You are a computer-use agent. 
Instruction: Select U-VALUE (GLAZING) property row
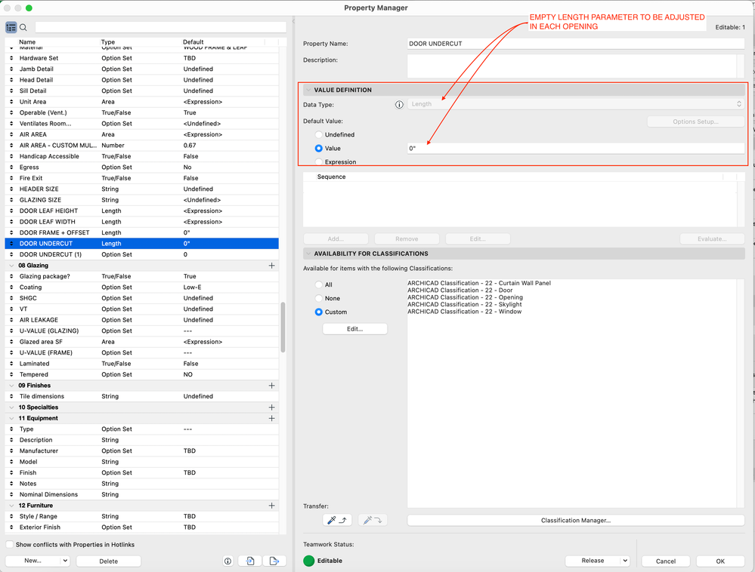(141, 331)
